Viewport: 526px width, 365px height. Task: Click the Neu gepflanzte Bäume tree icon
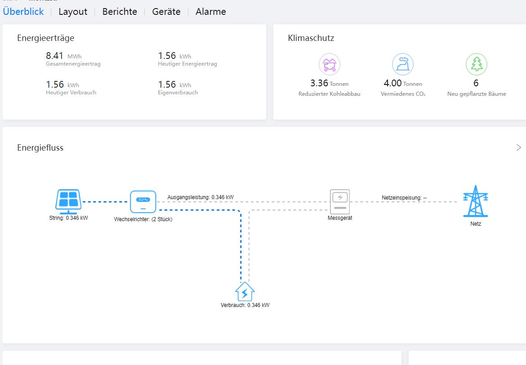coord(476,64)
